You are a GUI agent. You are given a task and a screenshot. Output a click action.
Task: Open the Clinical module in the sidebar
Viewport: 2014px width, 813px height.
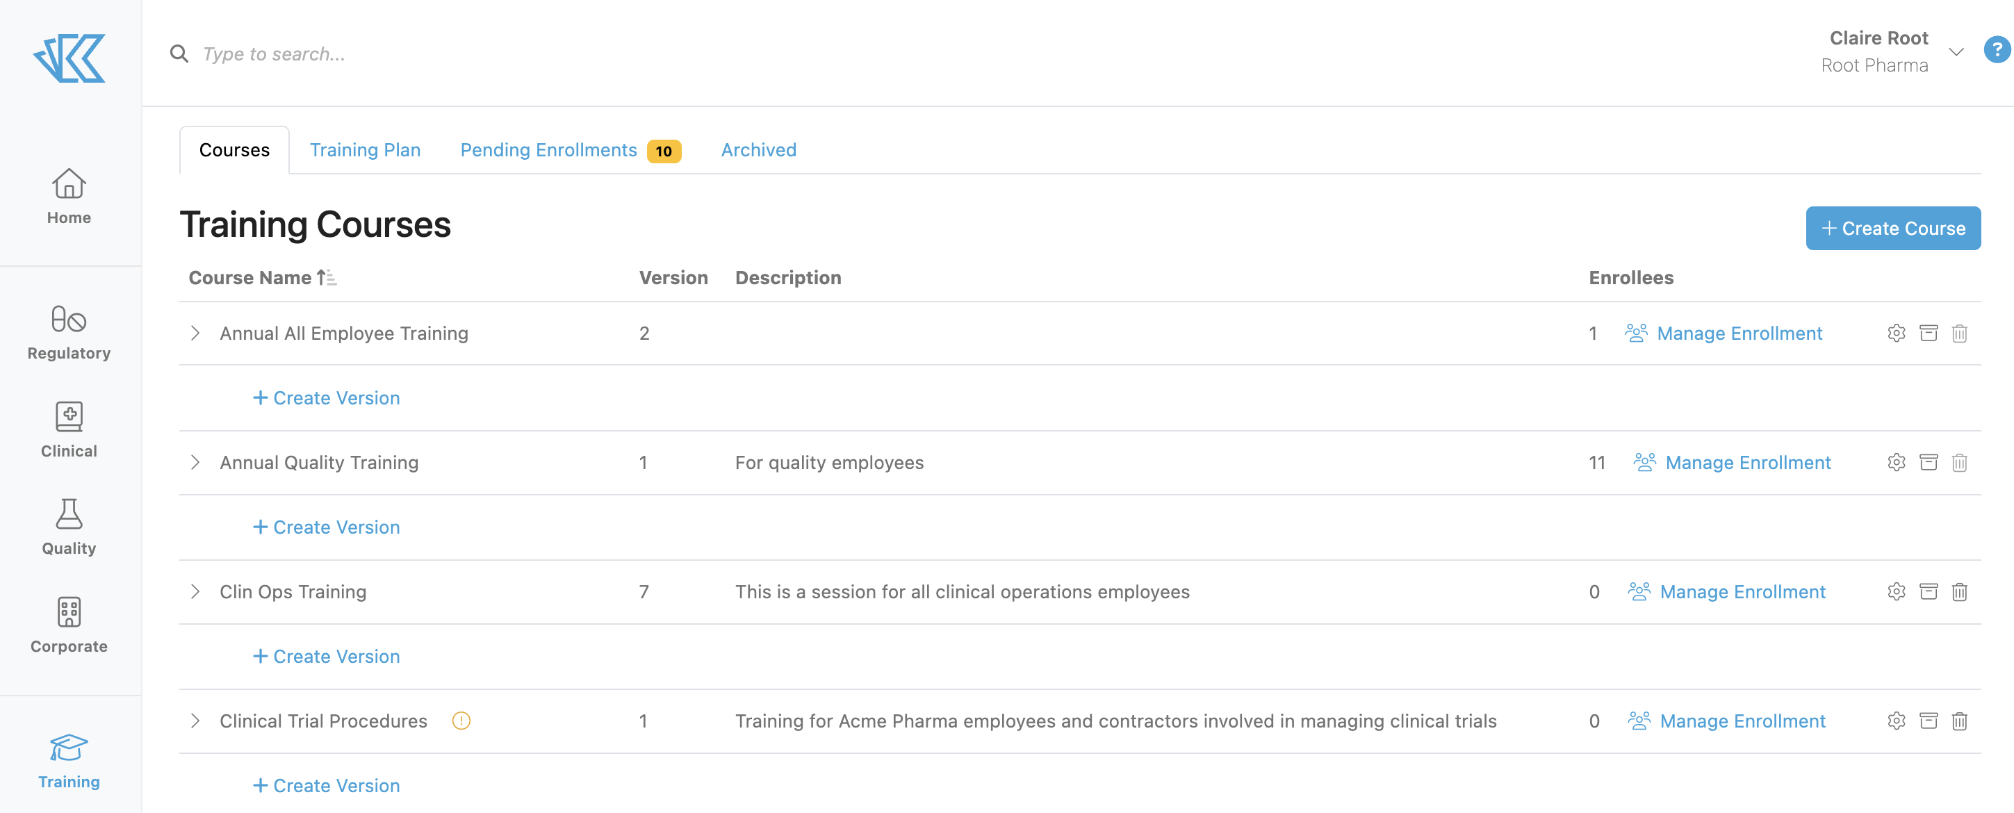pos(69,430)
